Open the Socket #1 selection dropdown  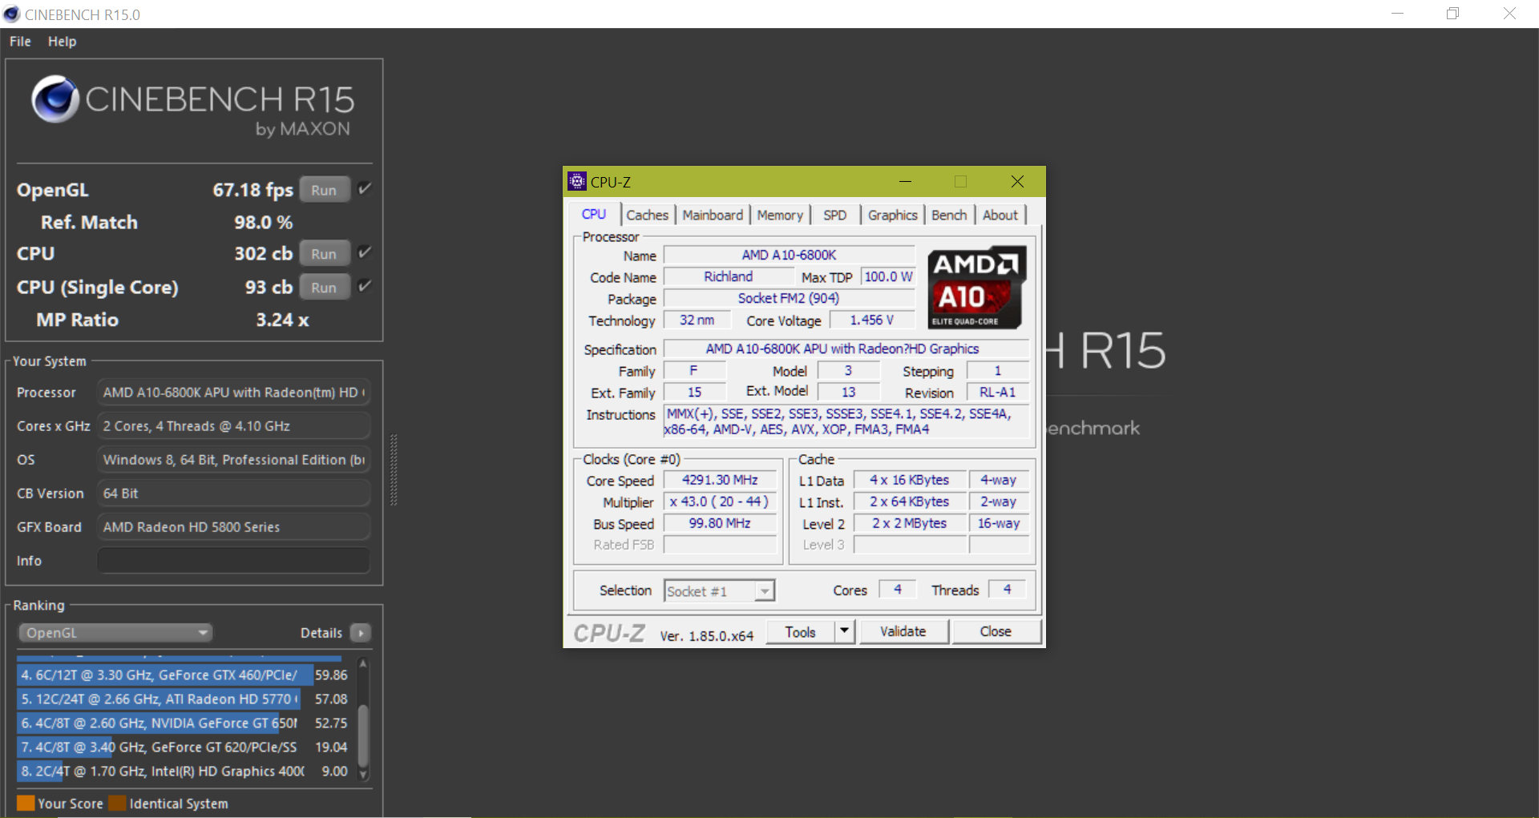[719, 591]
